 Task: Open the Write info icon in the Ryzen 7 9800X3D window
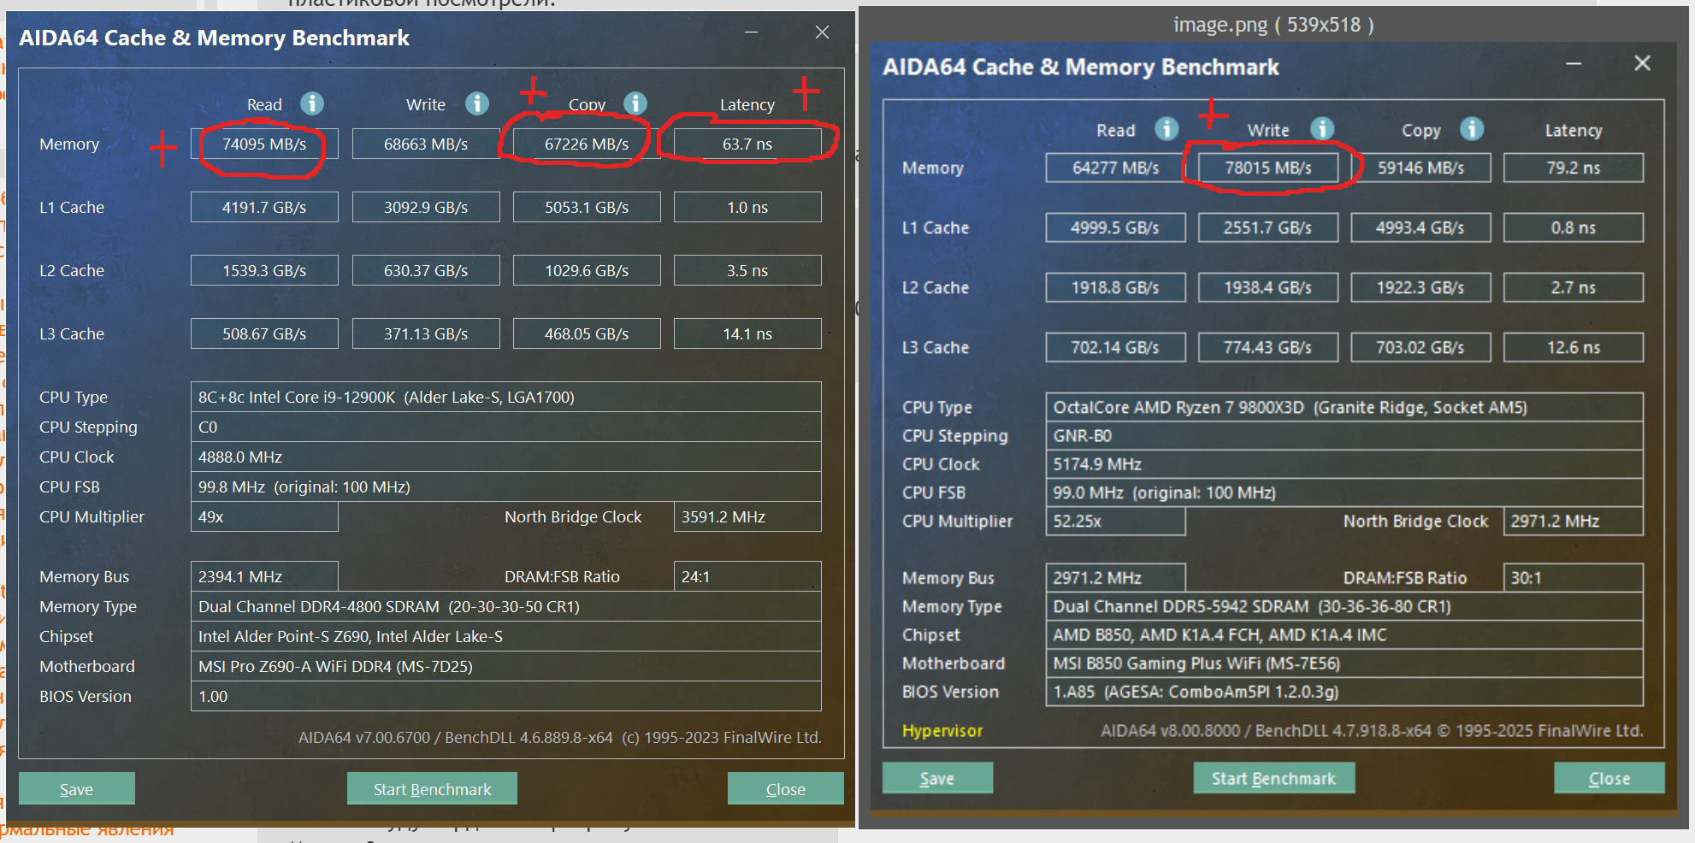point(1322,128)
